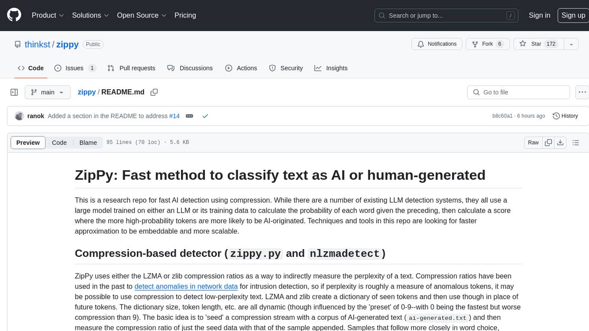Click the Compression-based detector heading
589x331 pixels.
[x=230, y=253]
